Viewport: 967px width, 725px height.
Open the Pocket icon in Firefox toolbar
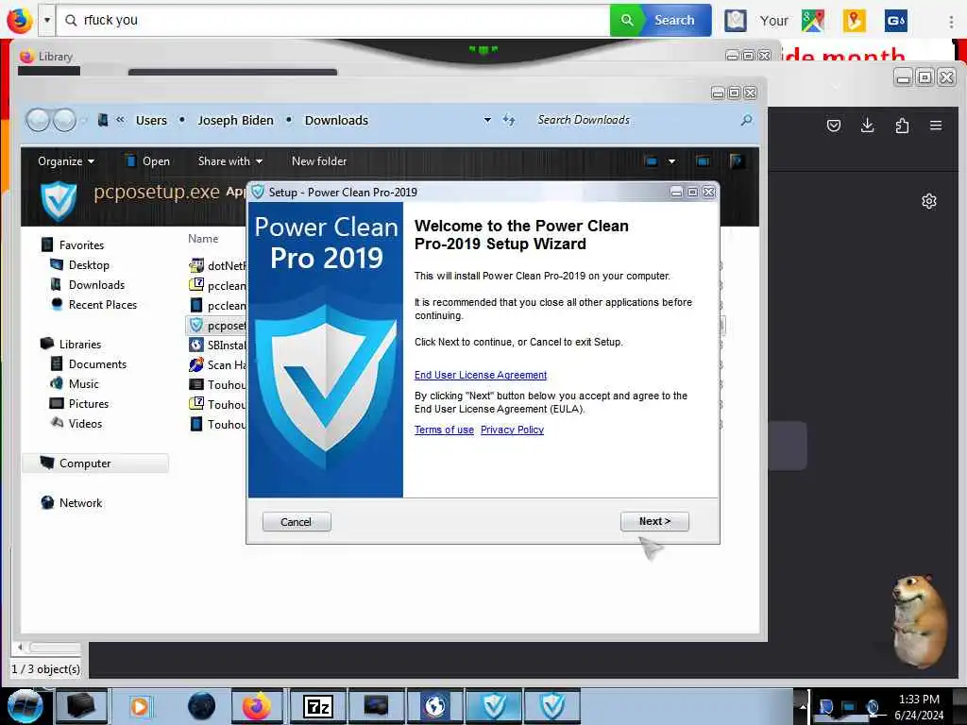(834, 126)
